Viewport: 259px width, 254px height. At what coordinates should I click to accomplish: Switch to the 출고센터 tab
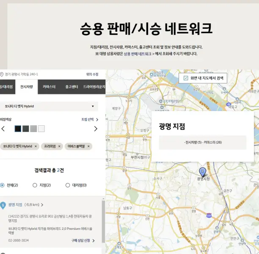tap(72, 87)
